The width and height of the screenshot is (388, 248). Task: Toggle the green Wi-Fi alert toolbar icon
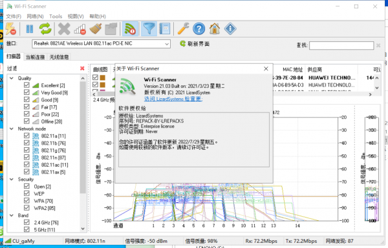(x=130, y=29)
